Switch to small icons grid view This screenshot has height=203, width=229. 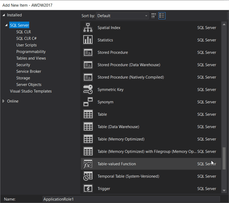[154, 16]
